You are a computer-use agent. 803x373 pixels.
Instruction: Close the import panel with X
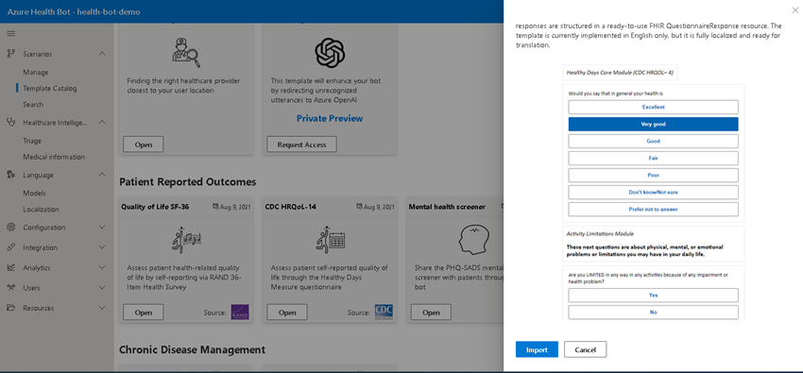click(x=794, y=10)
